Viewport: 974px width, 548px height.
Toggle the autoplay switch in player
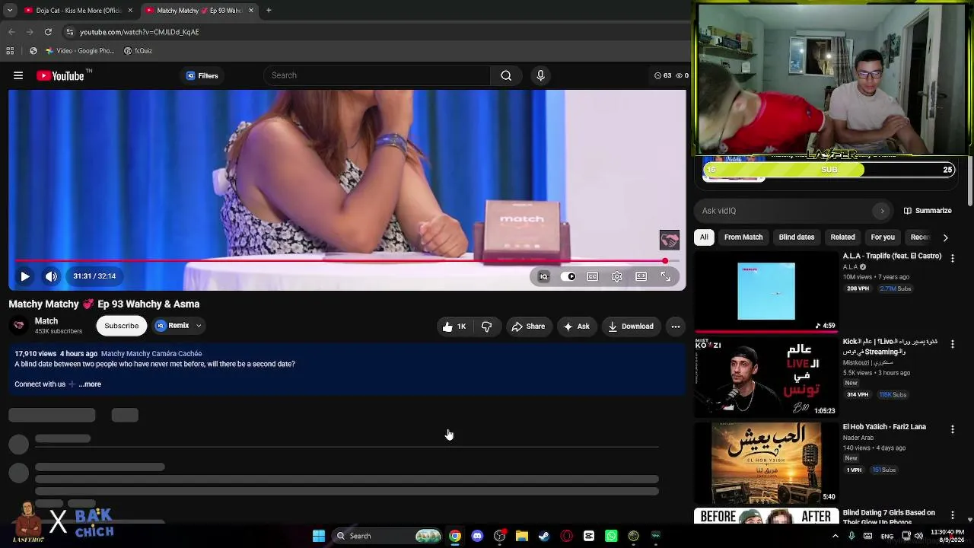(568, 276)
